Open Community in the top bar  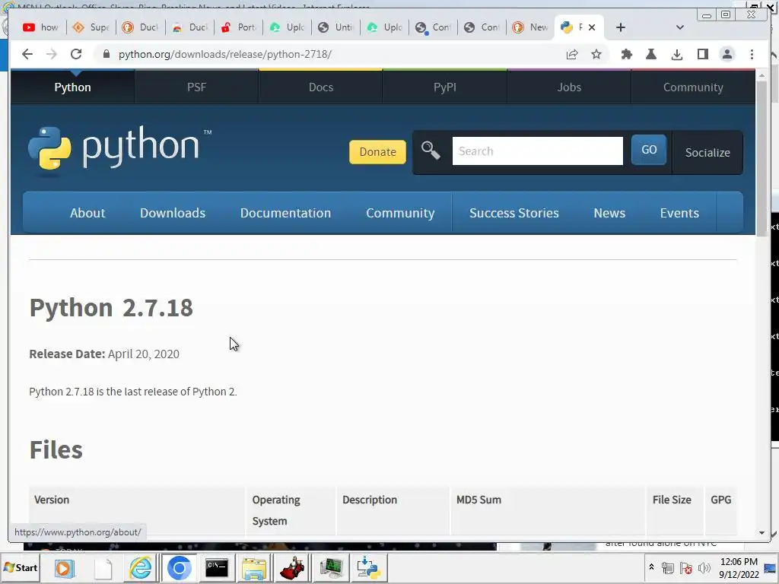pyautogui.click(x=693, y=87)
